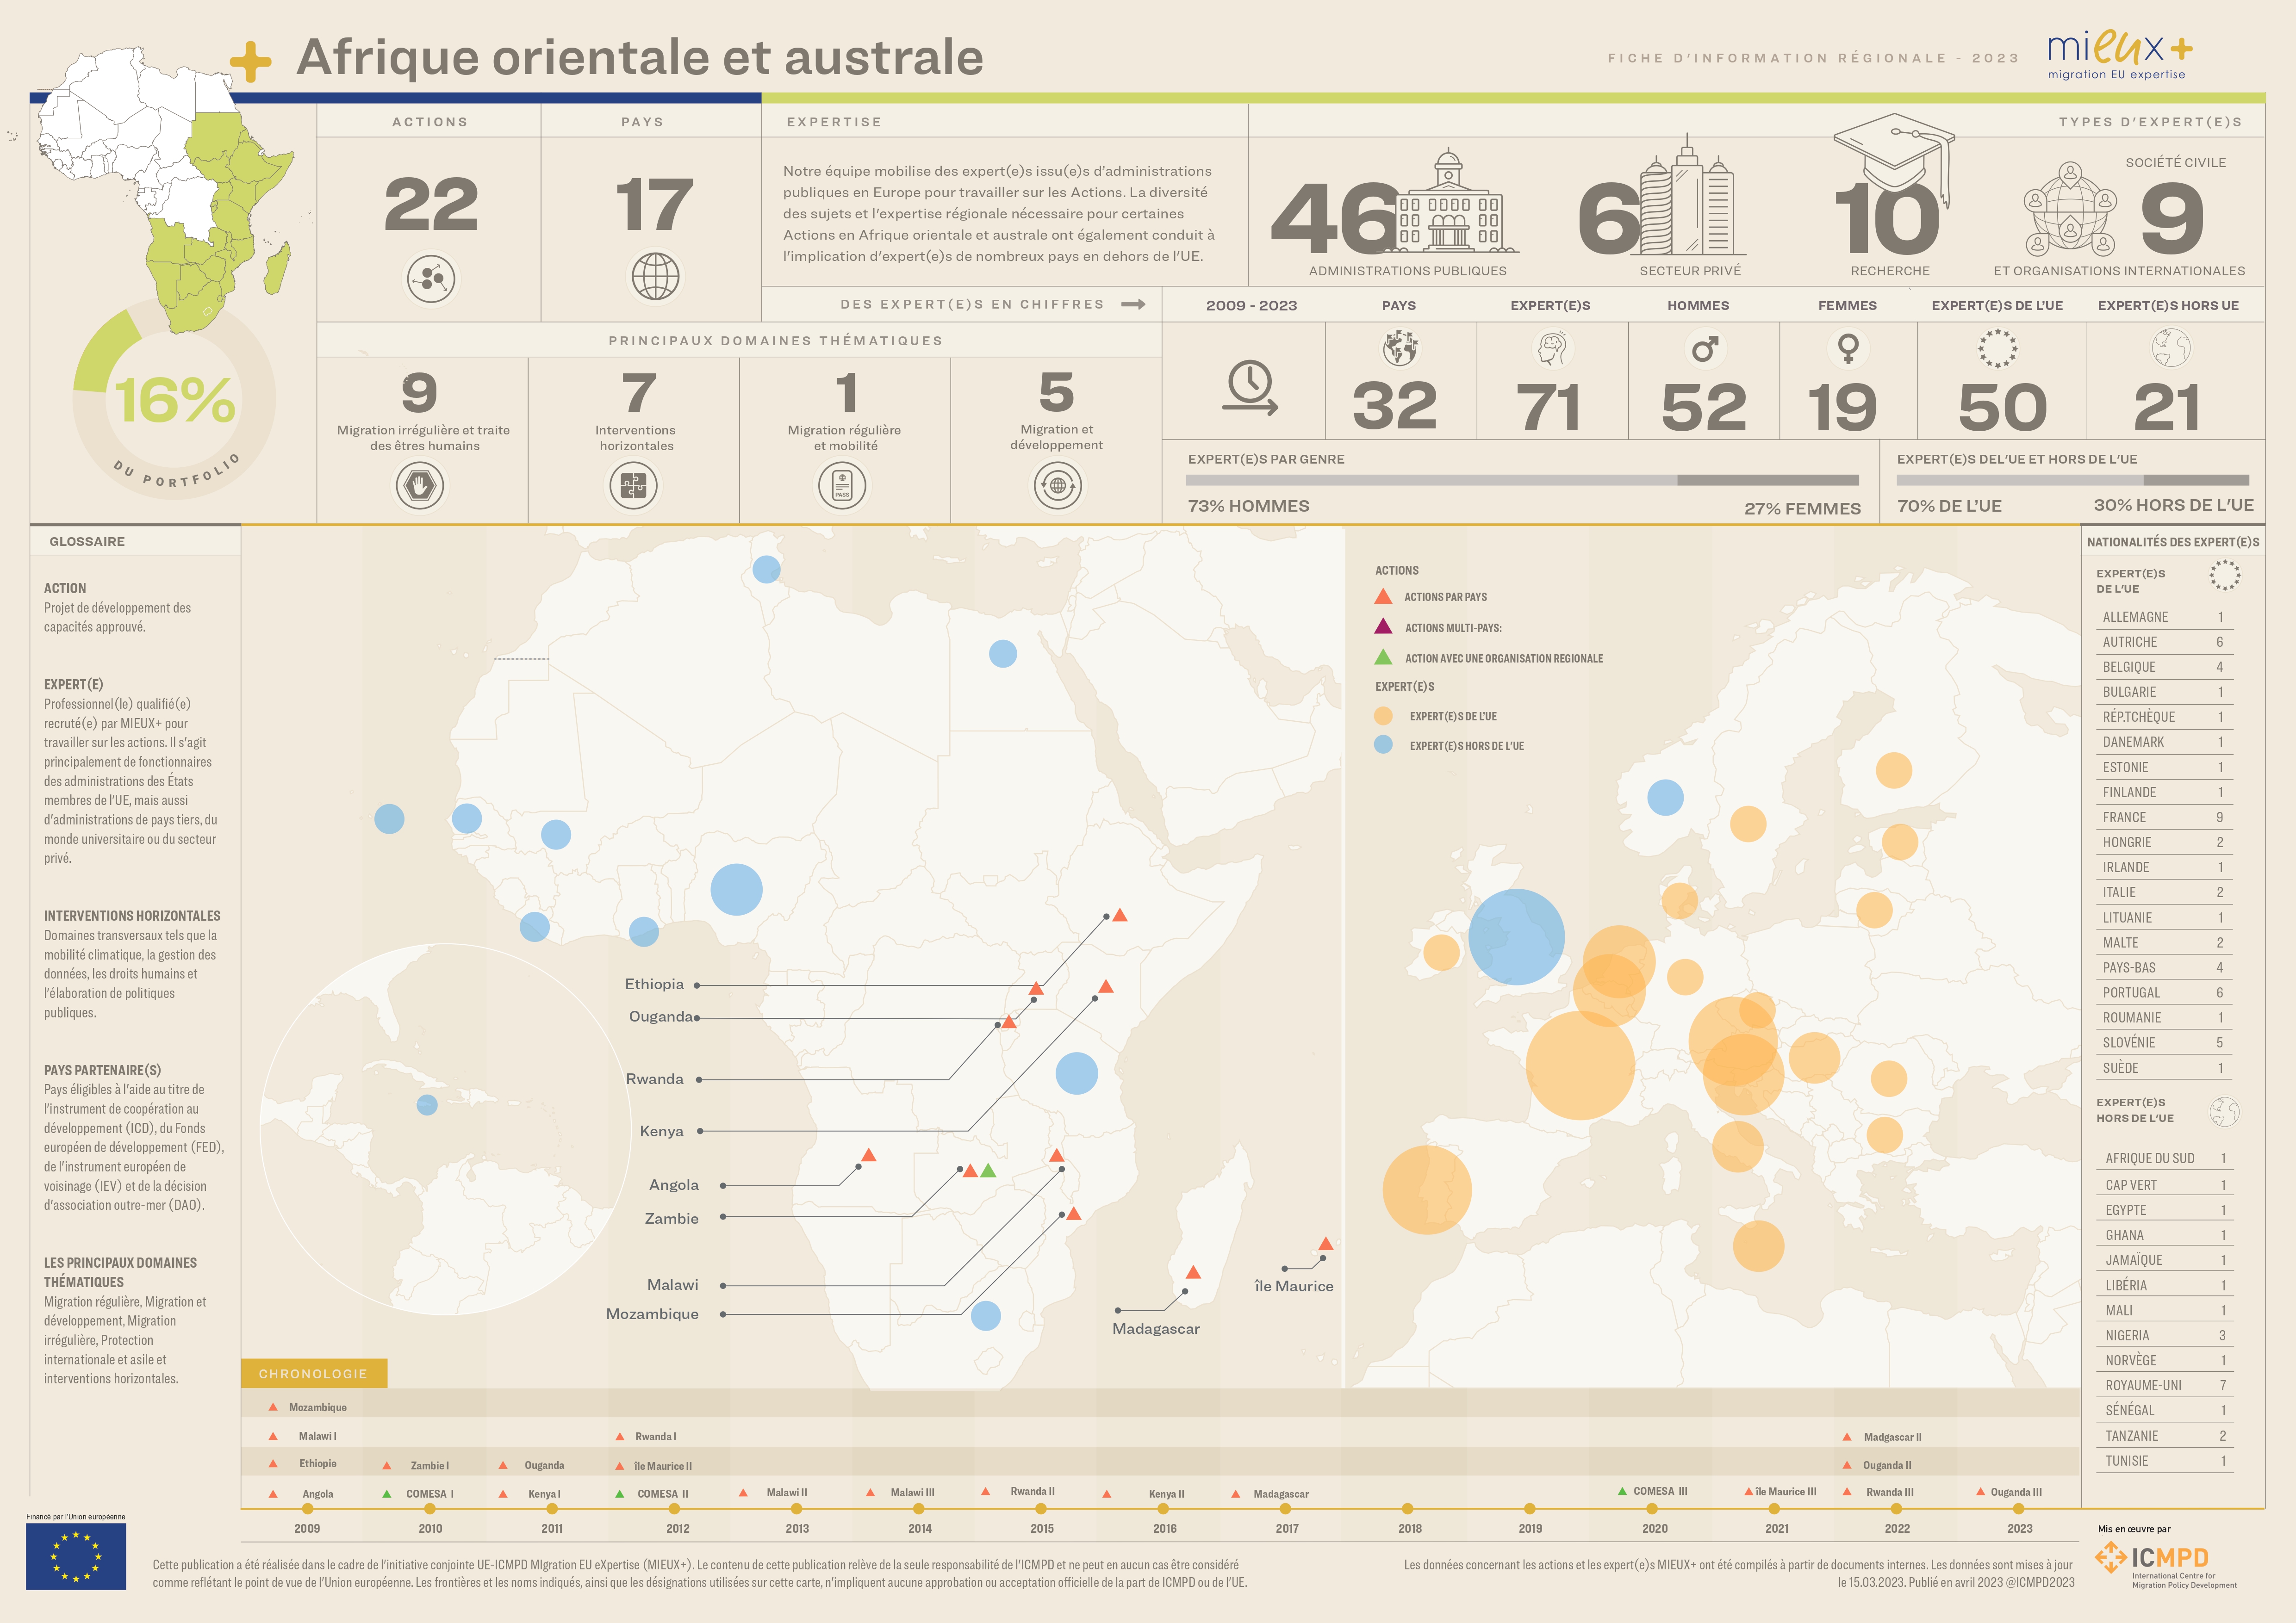Click the network icon under Actions 22
Screen dimensions: 2296x1623
point(431,278)
